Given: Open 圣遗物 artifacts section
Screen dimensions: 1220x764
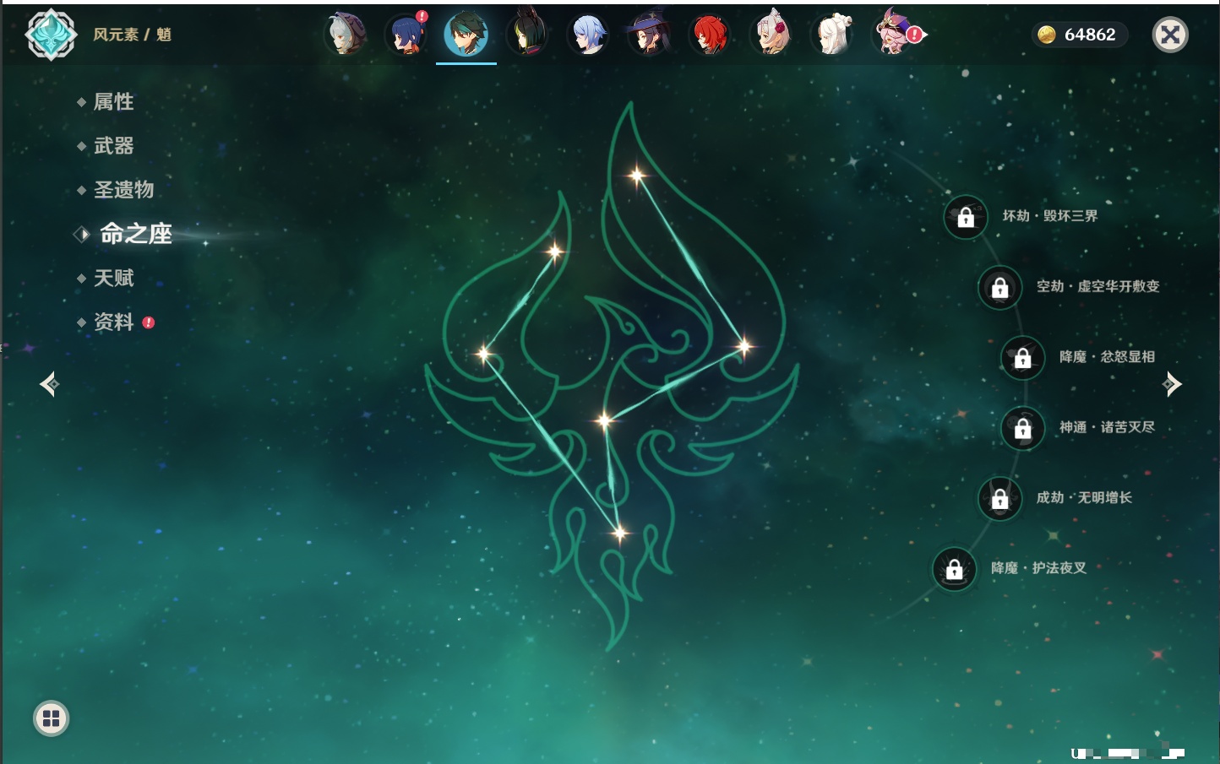Looking at the screenshot, I should [x=123, y=190].
